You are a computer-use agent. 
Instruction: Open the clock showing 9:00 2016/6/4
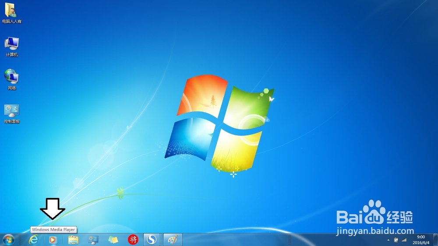420,240
